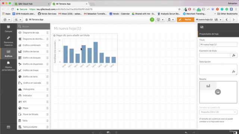The height and width of the screenshot is (134, 239).
Task: Open Tamaño de cuadrícula dropdown
Action: click(218, 112)
